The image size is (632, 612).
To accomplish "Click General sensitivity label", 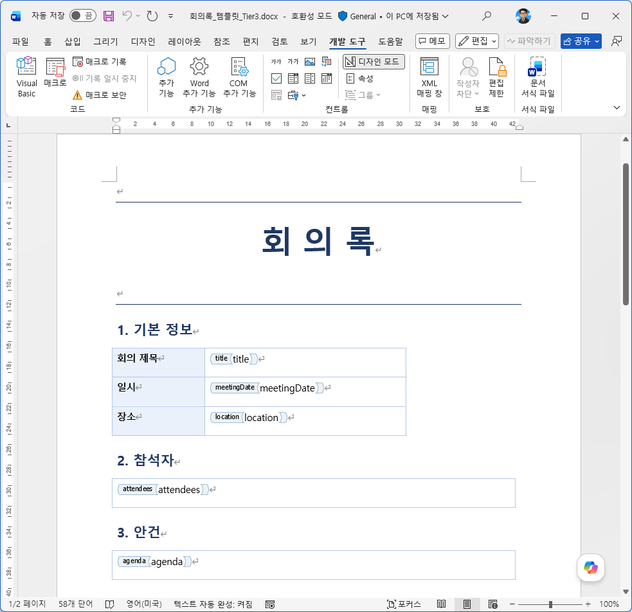I will click(x=357, y=16).
